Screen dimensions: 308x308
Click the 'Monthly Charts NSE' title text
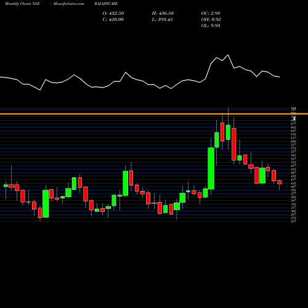point(22,4)
